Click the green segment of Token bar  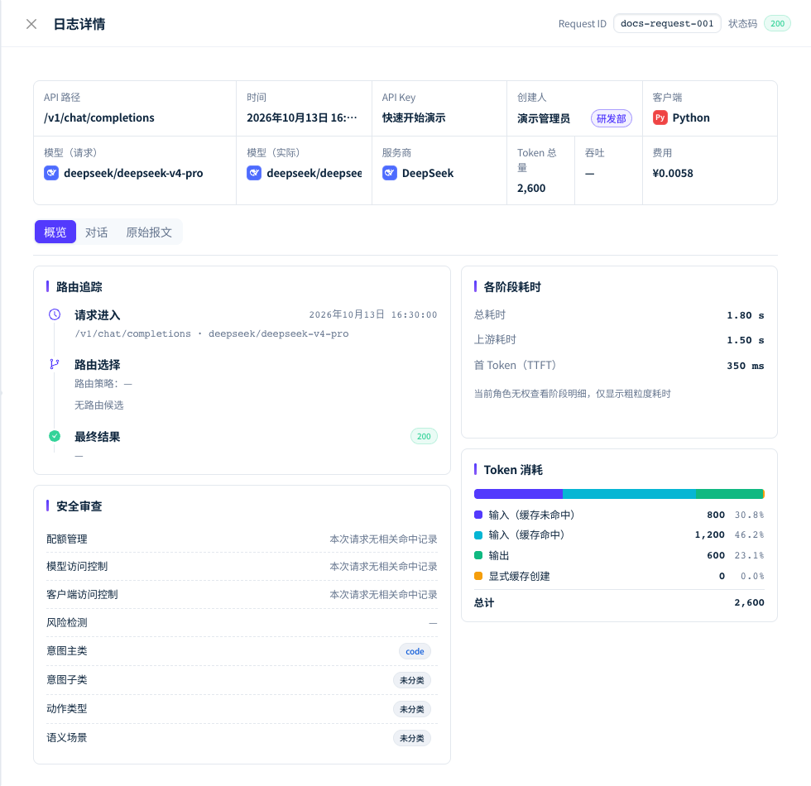tap(729, 494)
